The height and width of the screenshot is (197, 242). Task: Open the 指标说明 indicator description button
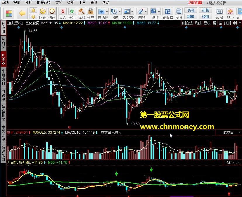coord(232,163)
